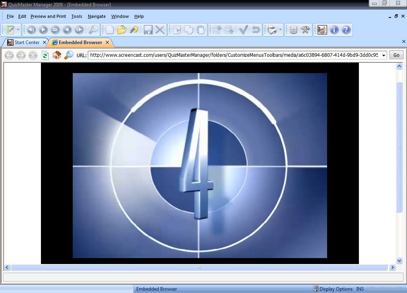The image size is (407, 293).
Task: Restore the inner MDI window button
Action: coord(396,16)
